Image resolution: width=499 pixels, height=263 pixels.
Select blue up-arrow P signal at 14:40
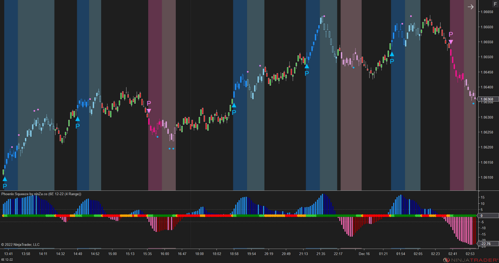click(x=77, y=123)
